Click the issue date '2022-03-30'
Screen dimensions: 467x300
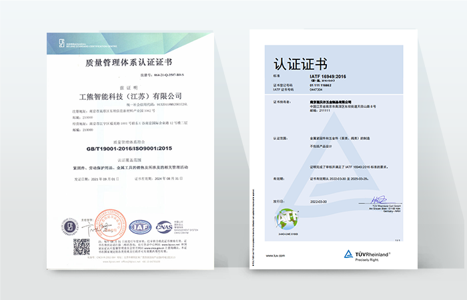tap(318, 201)
